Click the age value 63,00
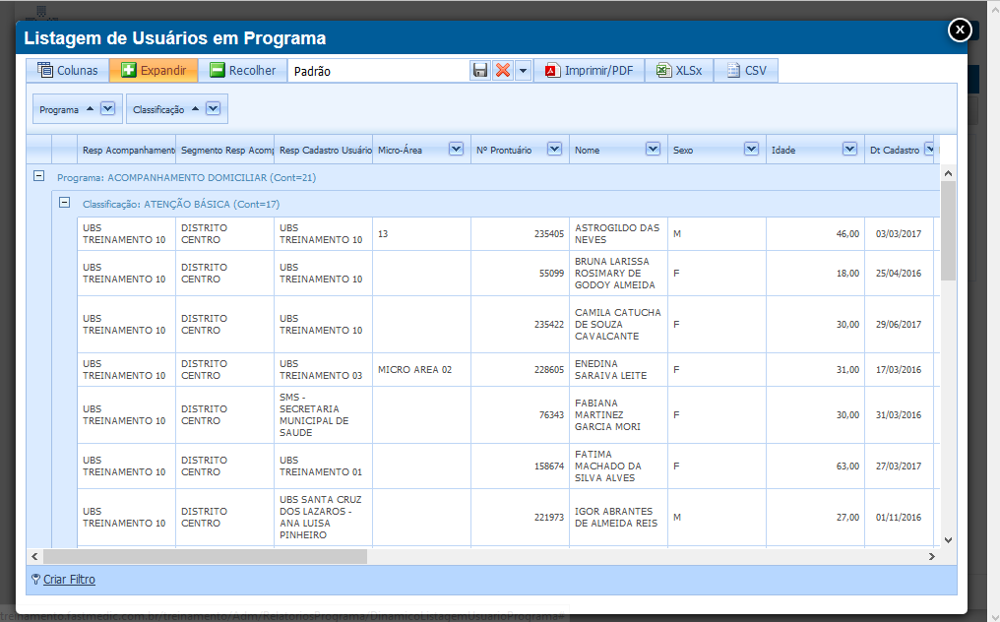This screenshot has height=622, width=1000. [847, 466]
